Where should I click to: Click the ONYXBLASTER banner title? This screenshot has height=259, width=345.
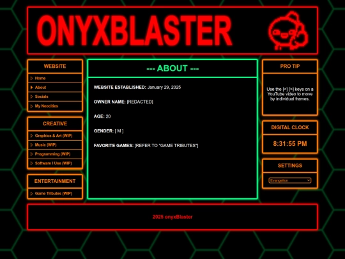point(134,31)
